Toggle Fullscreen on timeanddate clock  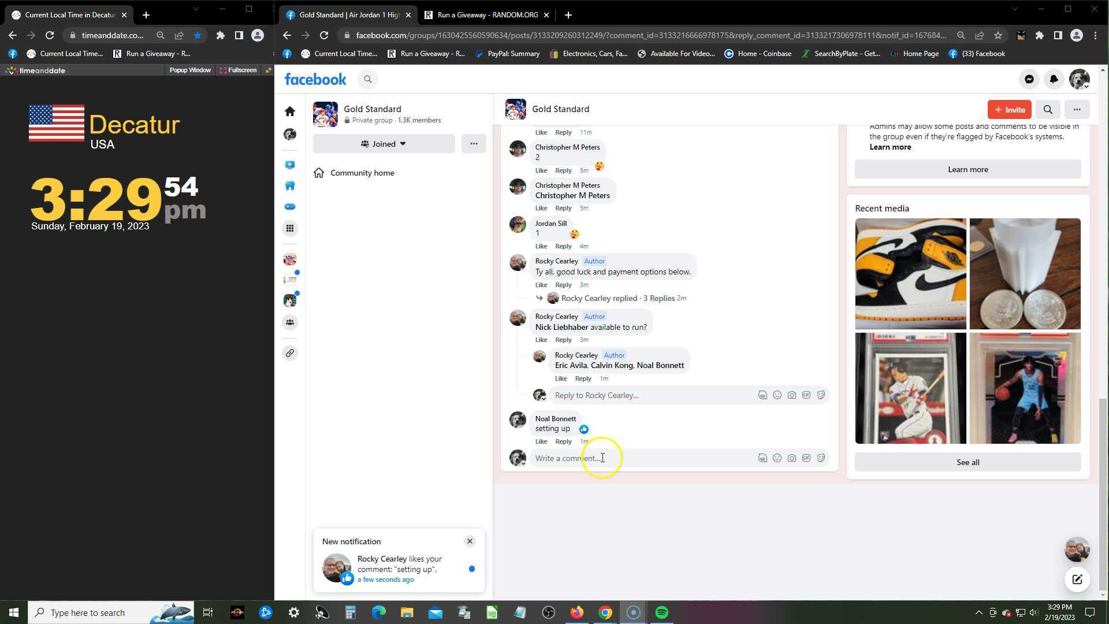coord(238,70)
